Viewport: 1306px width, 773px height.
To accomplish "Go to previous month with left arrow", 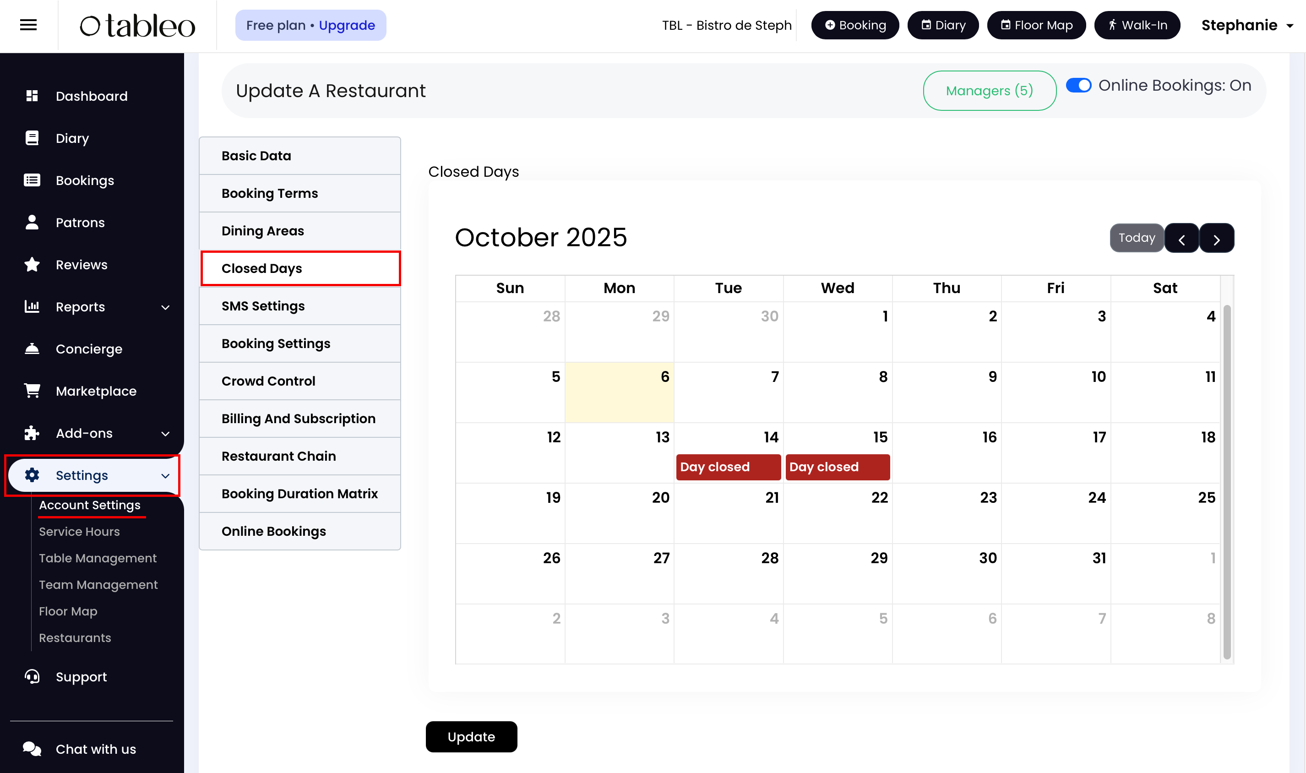I will 1181,239.
